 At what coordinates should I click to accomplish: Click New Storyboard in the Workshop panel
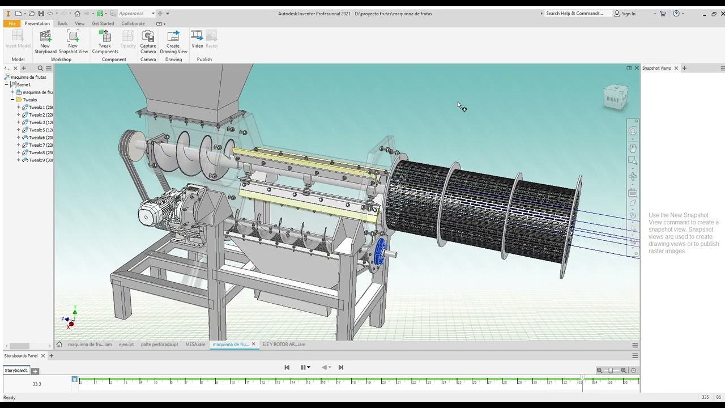click(45, 42)
